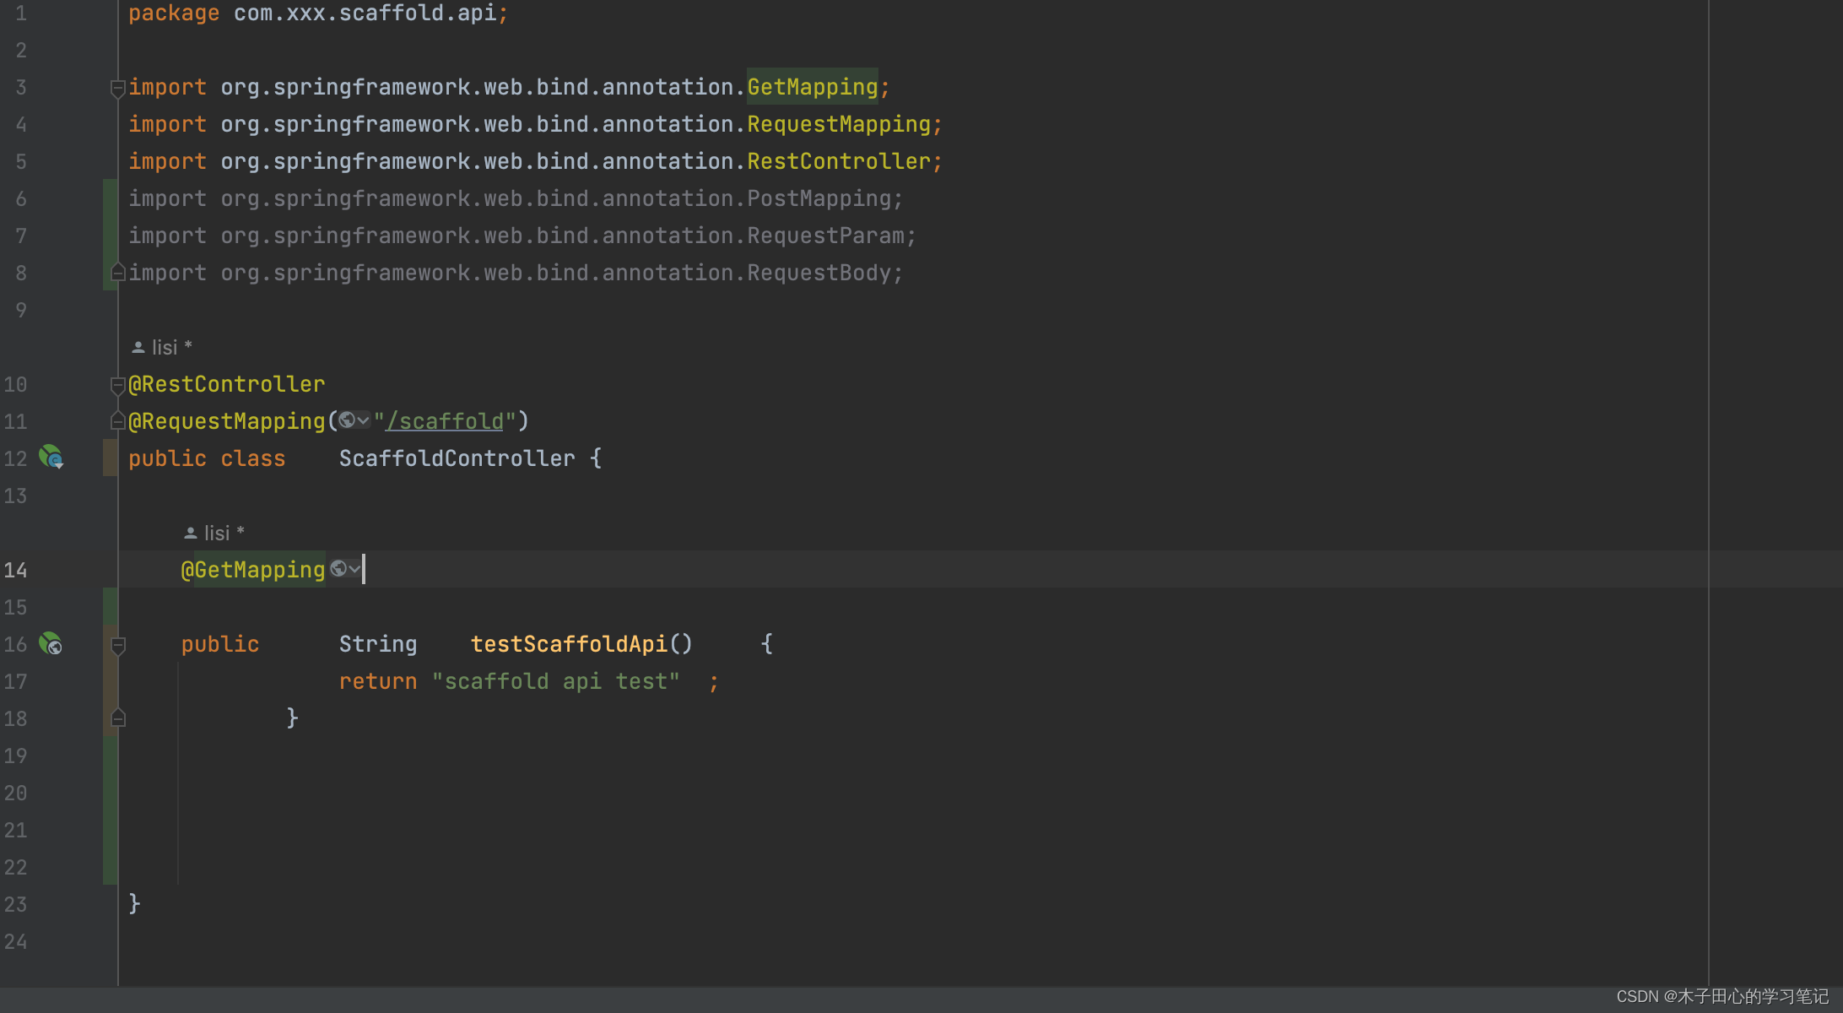
Task: Click the author avatar icon above @GetMapping
Action: click(x=191, y=532)
